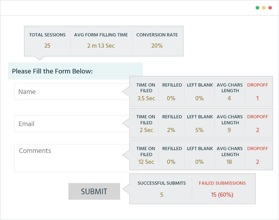279x220 pixels.
Task: Select the Dropoff value in the Name row
Action: (257, 98)
